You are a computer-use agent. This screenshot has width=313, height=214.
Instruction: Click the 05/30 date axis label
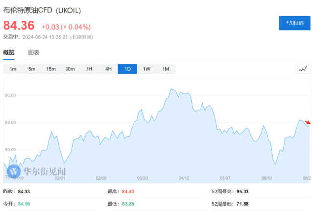[267, 178]
